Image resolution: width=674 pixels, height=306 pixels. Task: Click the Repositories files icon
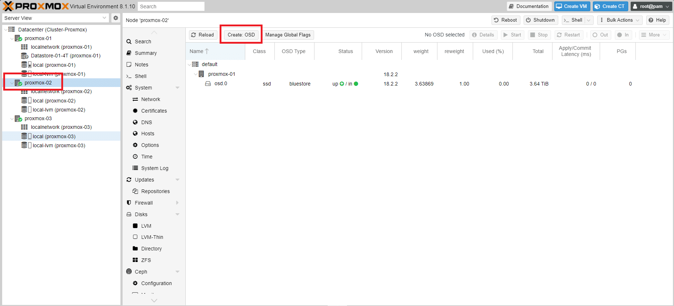pyautogui.click(x=135, y=191)
